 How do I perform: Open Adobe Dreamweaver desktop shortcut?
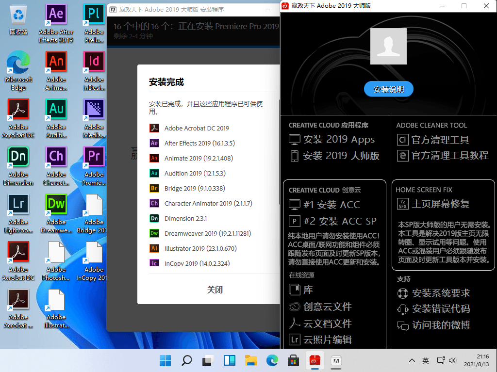coord(56,213)
